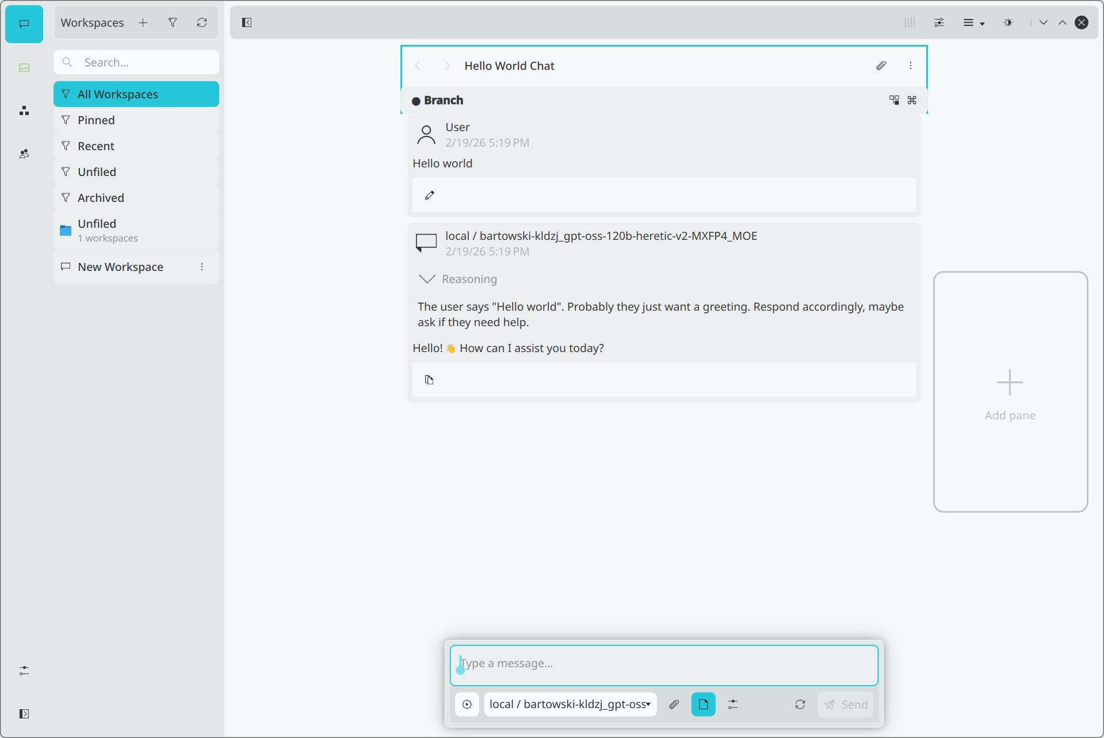
Task: Open the layout list dropdown
Action: pyautogui.click(x=974, y=22)
